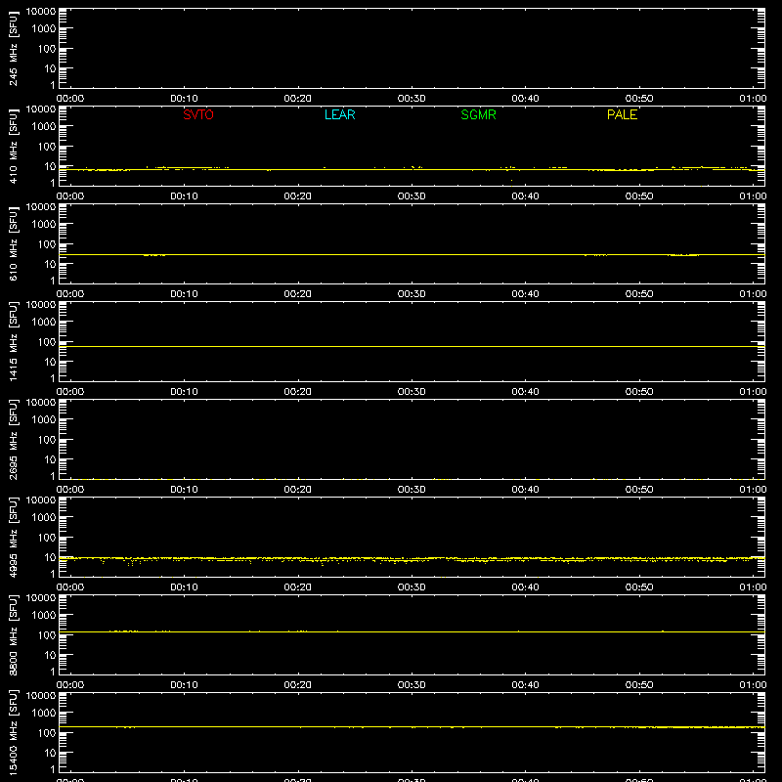Image resolution: width=782 pixels, height=782 pixels.
Task: Click the 1 tick label of the 2695 MHz panel
Action: coord(53,477)
